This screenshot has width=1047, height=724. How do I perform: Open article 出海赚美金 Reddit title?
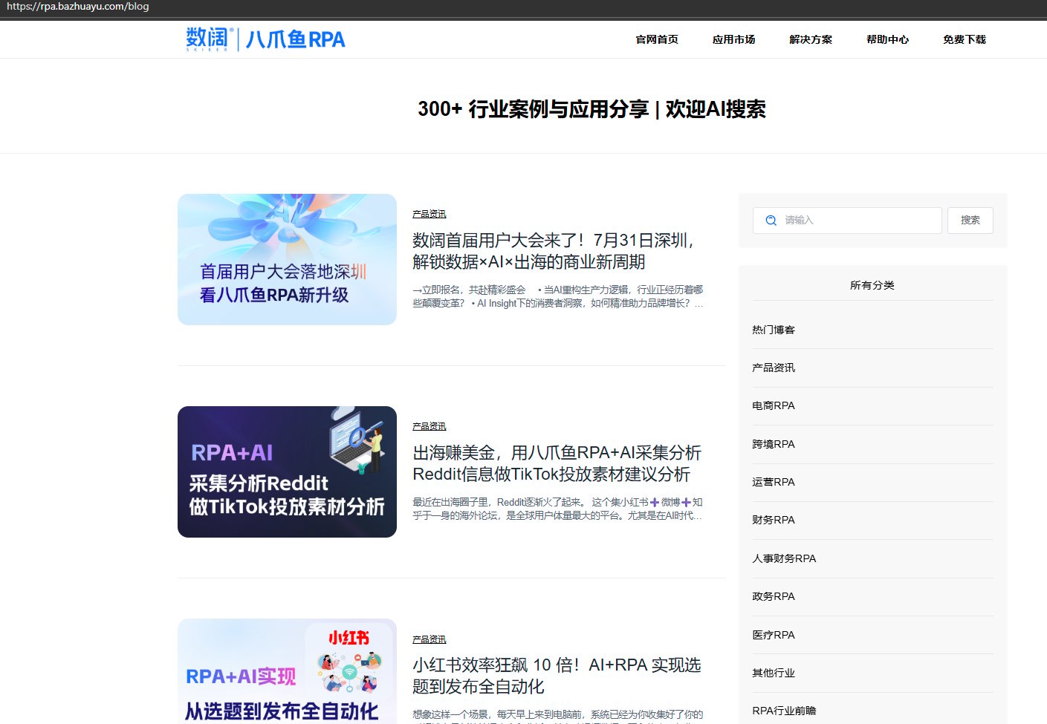click(x=557, y=463)
